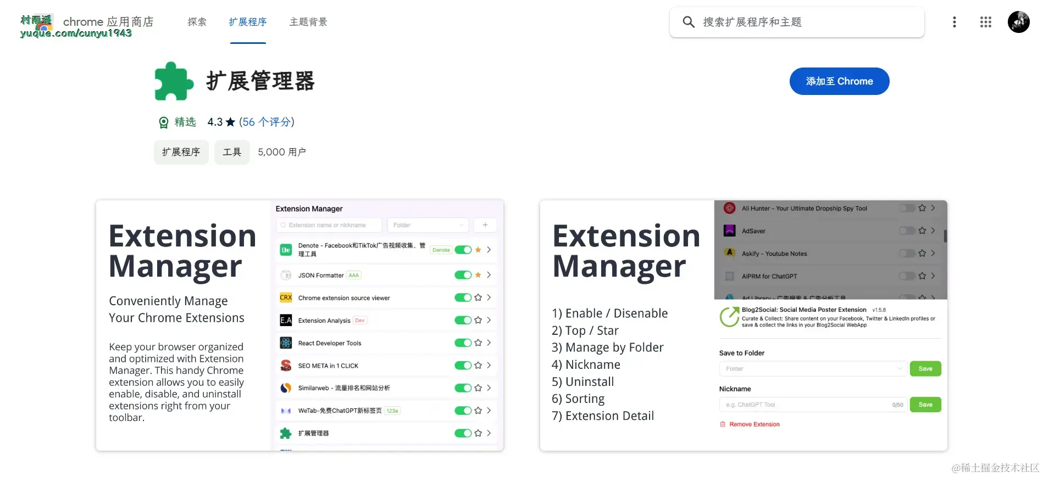Open the first Extension Manager screenshot
This screenshot has width=1043, height=477.
click(300, 326)
